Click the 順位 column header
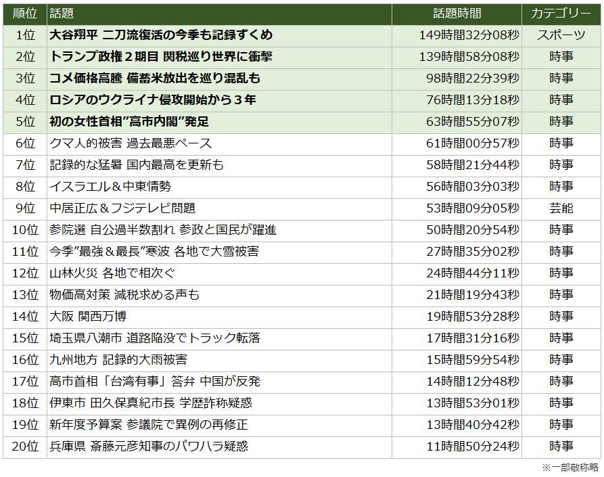Image resolution: width=604 pixels, height=477 pixels. click(25, 14)
